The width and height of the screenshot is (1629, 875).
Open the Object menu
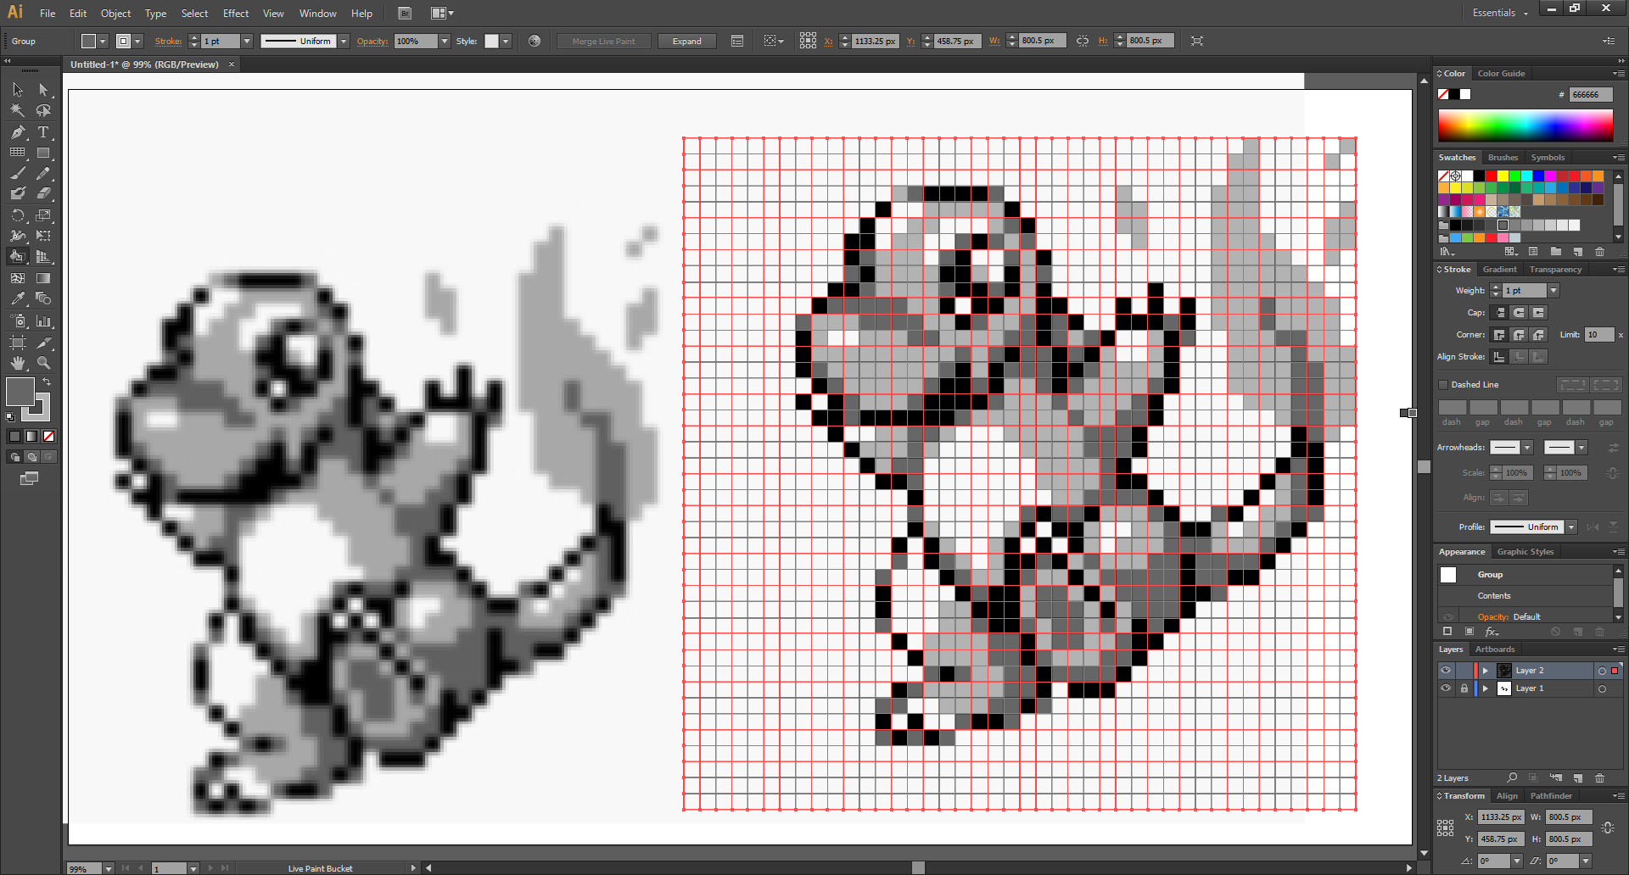click(x=115, y=14)
